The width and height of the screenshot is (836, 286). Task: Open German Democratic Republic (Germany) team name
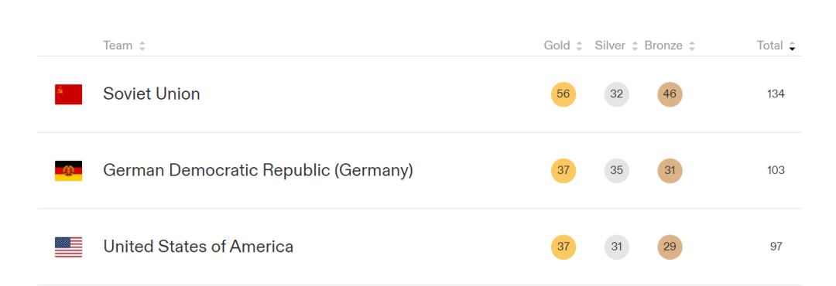[x=258, y=170]
